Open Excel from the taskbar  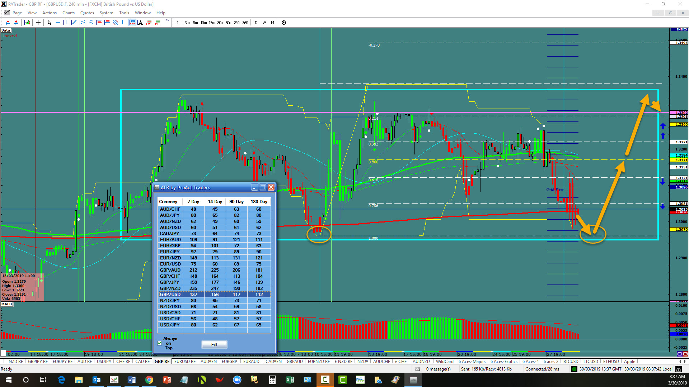tap(290, 380)
